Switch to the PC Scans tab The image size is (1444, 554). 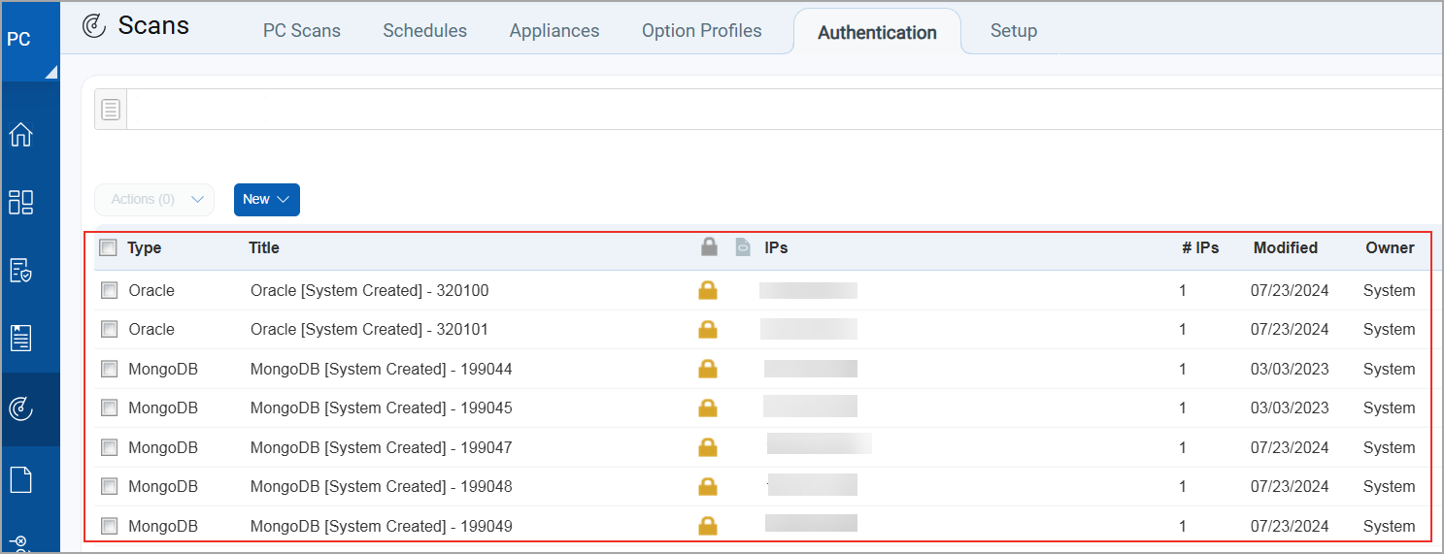point(302,31)
